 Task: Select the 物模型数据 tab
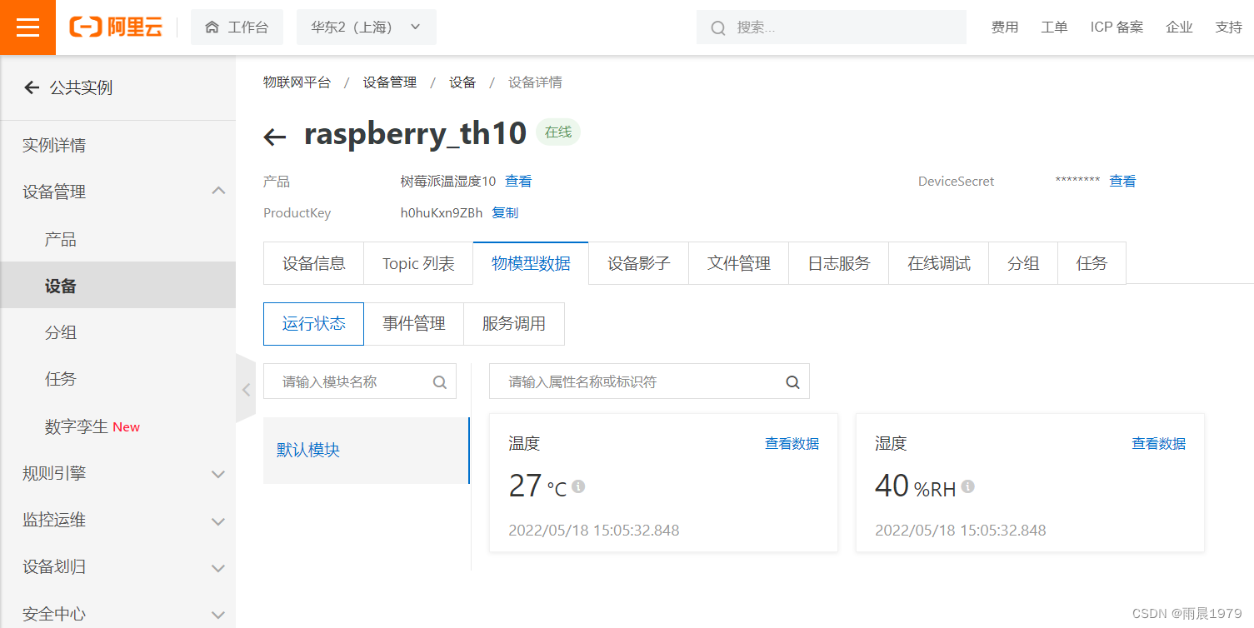pos(531,263)
